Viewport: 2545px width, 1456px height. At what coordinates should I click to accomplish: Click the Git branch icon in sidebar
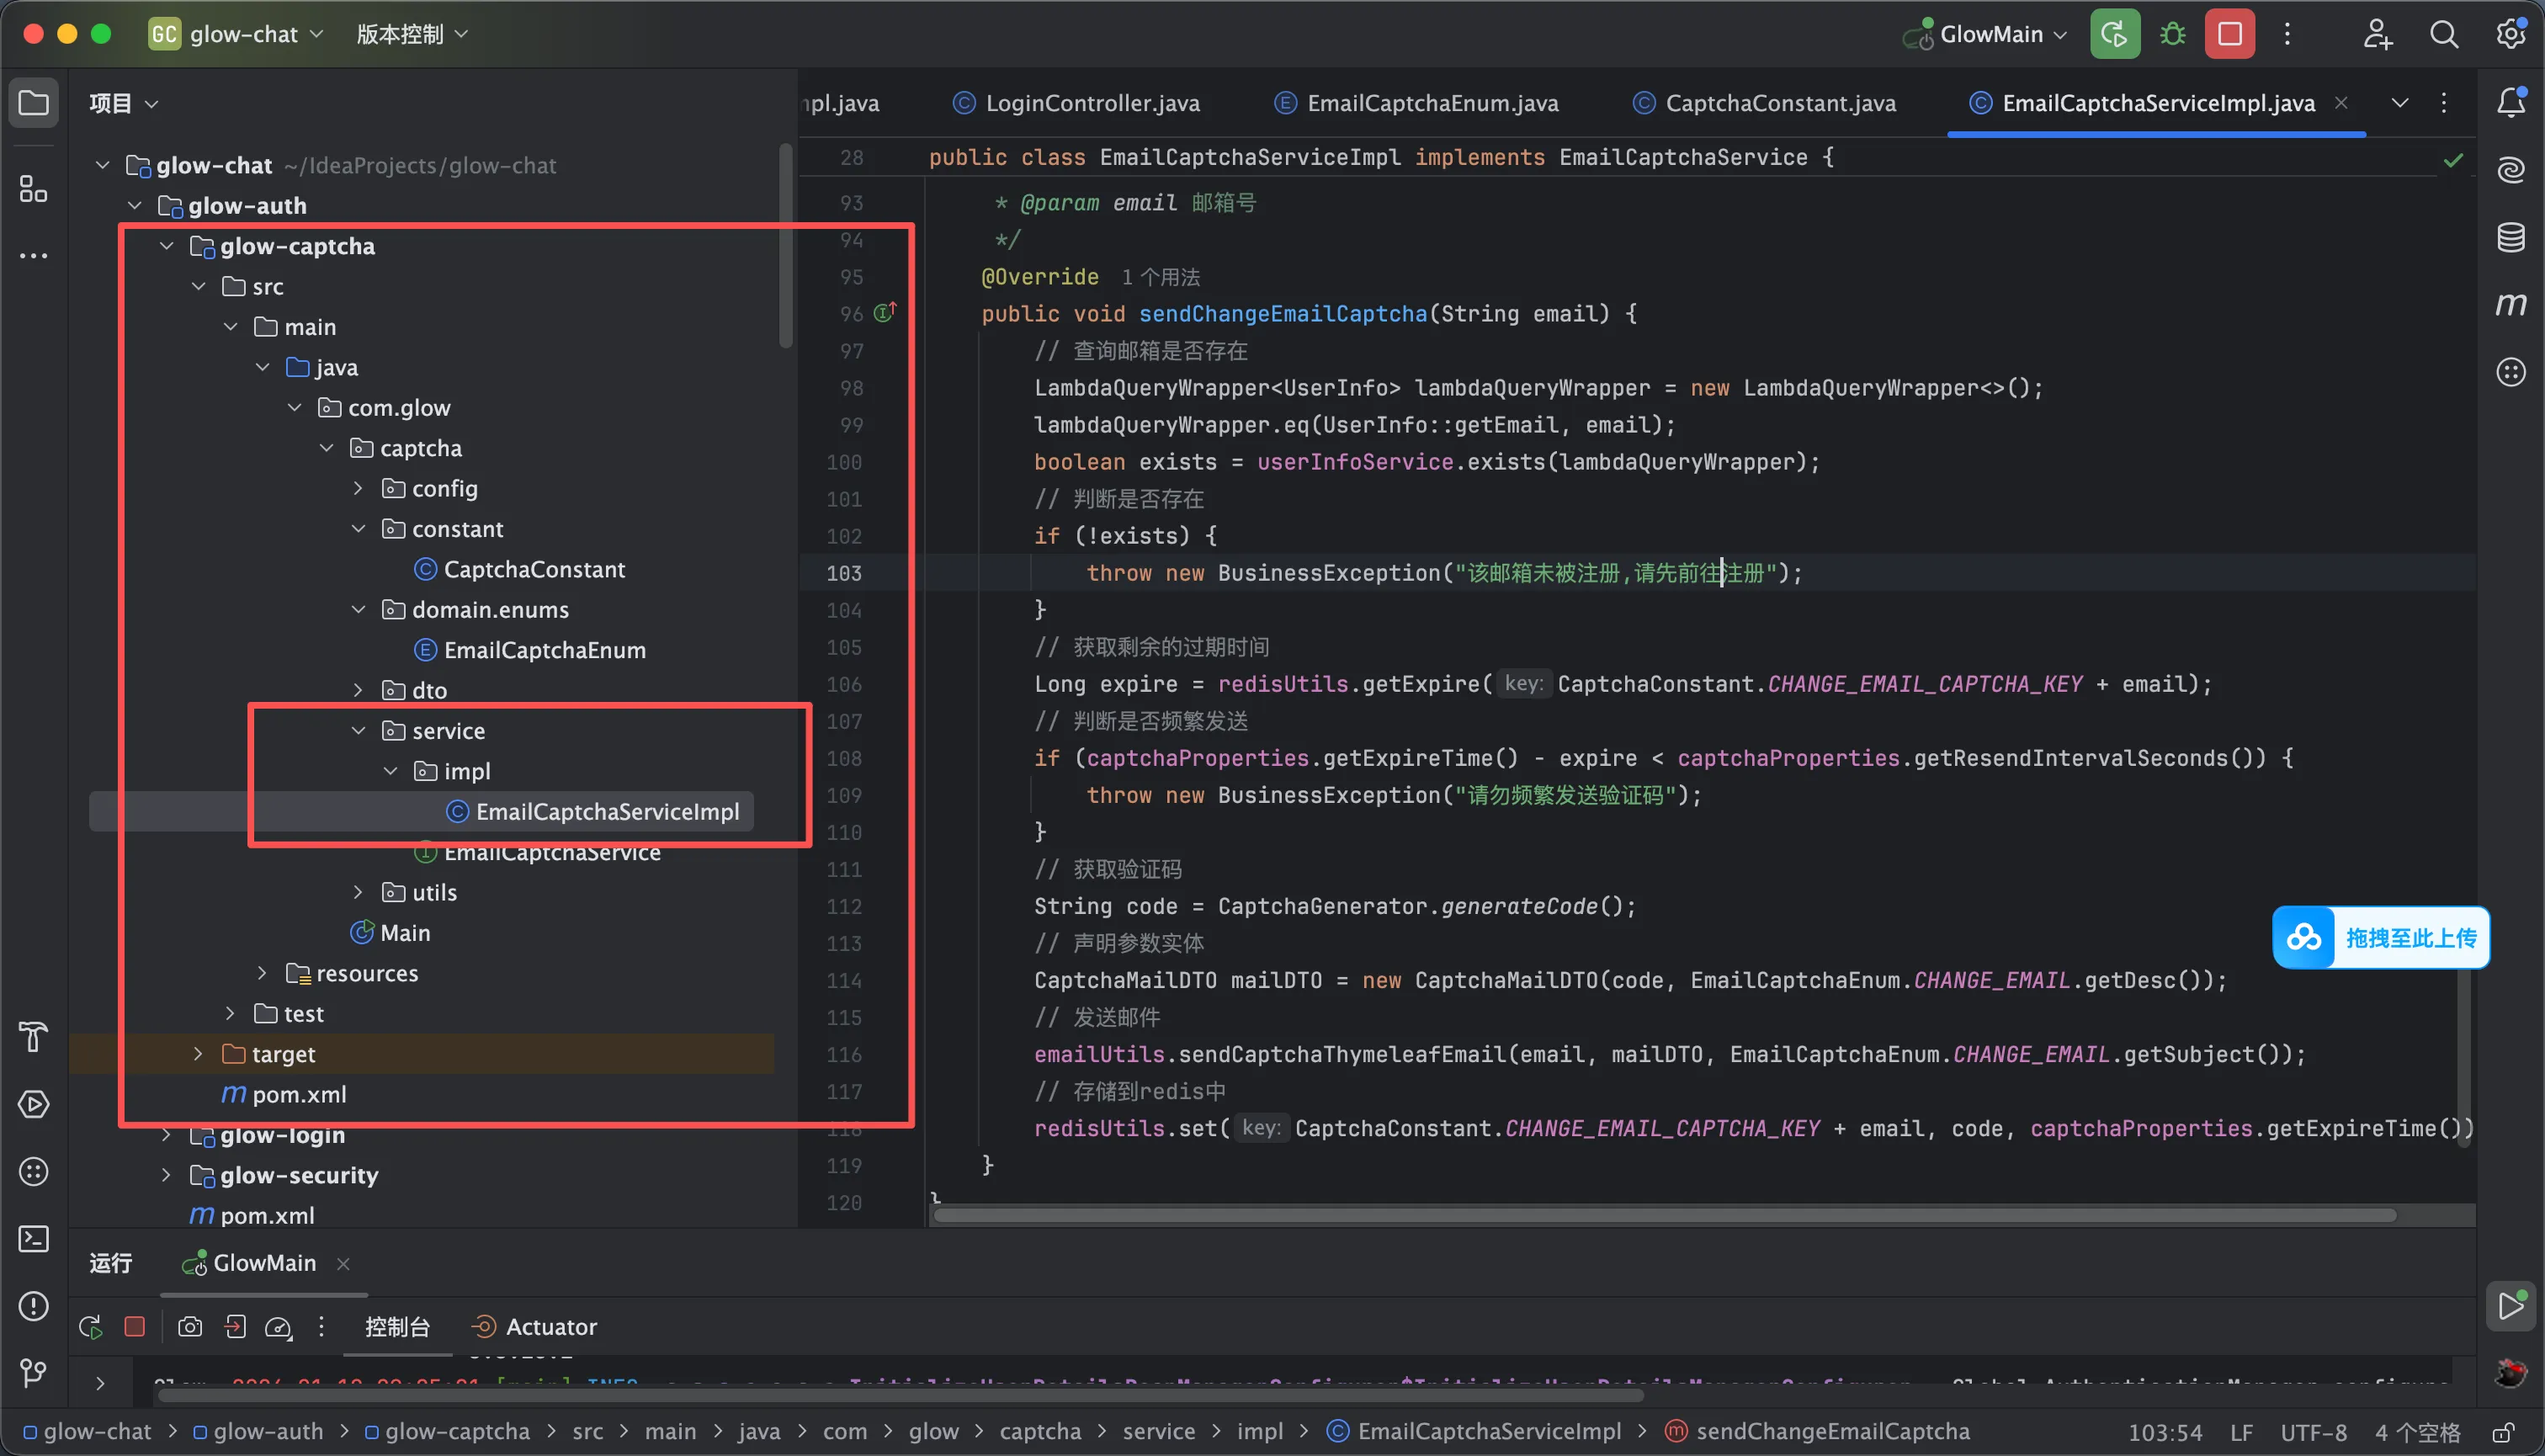(34, 1373)
